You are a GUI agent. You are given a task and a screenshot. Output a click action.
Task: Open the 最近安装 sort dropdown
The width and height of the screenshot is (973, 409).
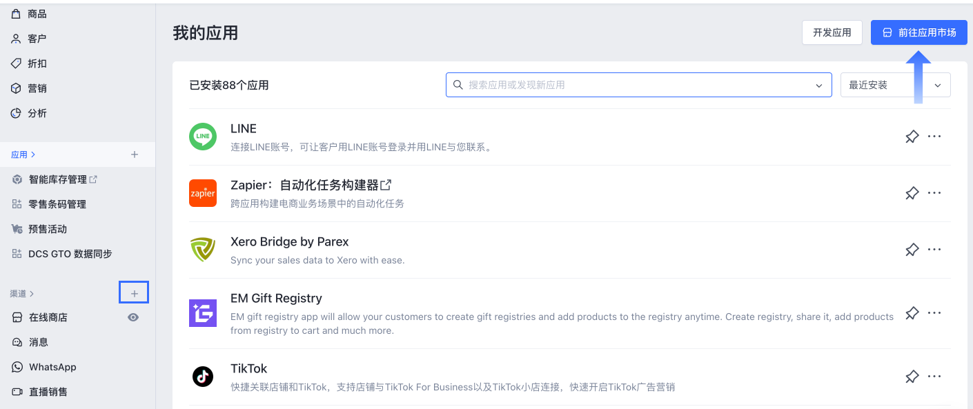point(895,85)
